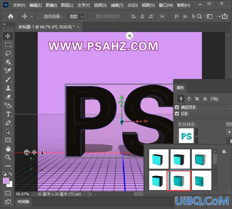Image resolution: width=232 pixels, height=209 pixels.
Task: Select the Horizontal Type tool
Action: tap(8, 114)
